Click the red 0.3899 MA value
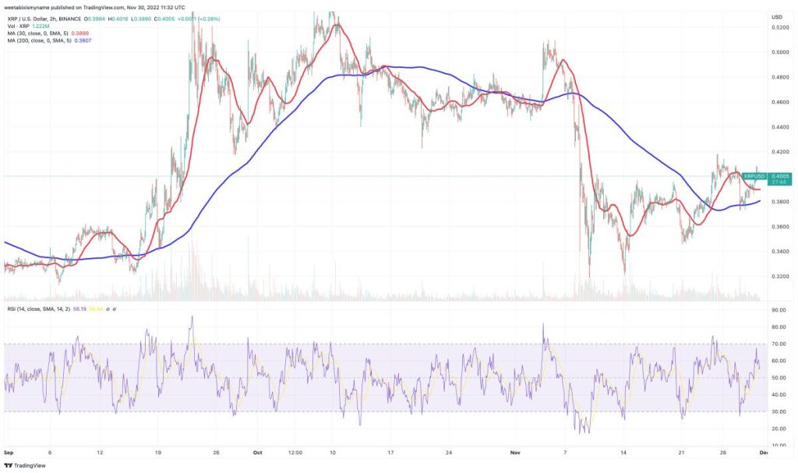 coord(80,33)
